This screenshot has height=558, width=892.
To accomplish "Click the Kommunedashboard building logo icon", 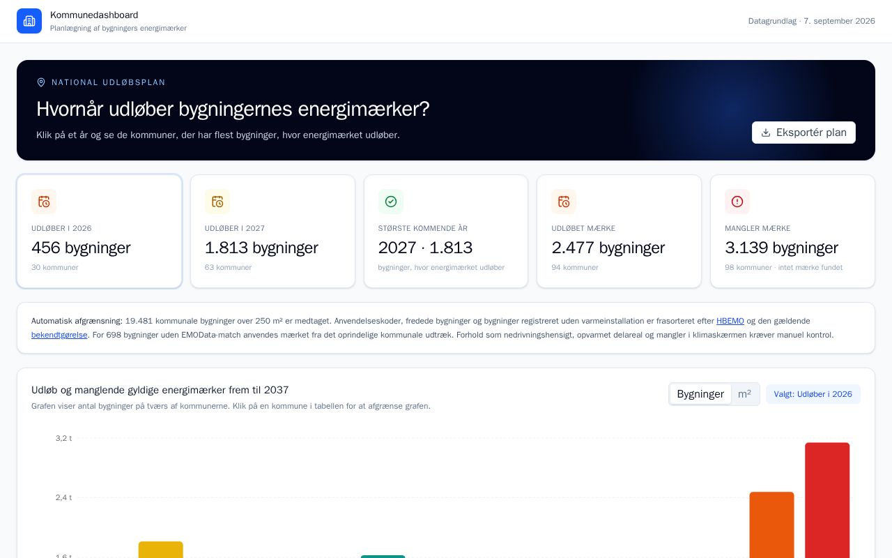I will pos(29,21).
